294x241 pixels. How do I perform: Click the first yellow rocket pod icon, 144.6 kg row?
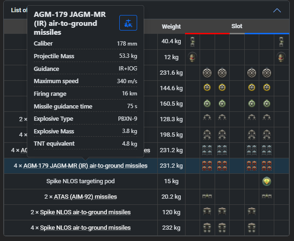(207, 87)
